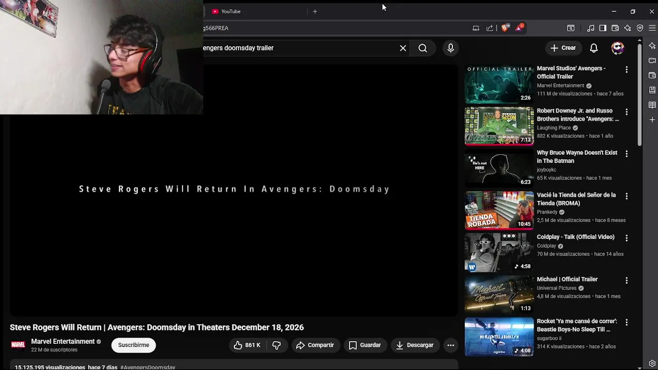Click the Marvel channel logo avatar

coord(18,345)
